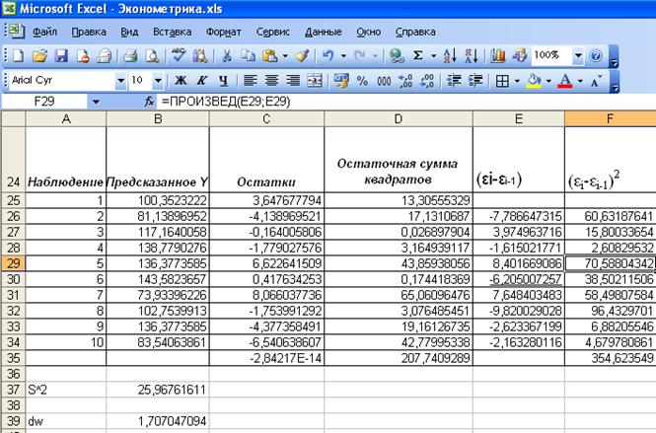
Task: Toggle bold Ж formatting
Action: pos(181,80)
